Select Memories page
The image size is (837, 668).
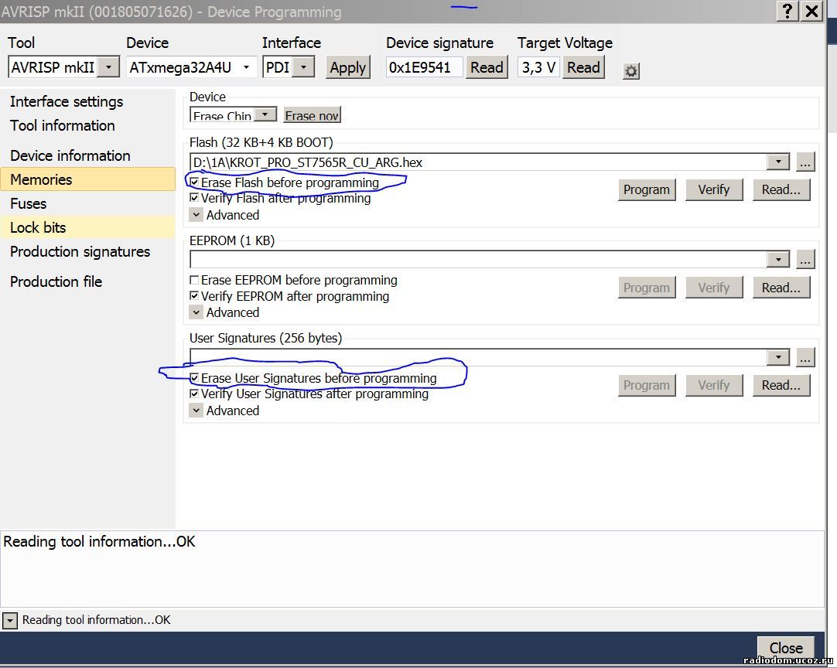pos(87,179)
